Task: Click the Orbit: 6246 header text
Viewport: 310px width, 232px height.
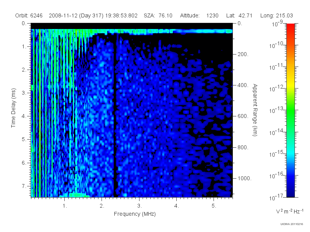Action: coord(29,15)
